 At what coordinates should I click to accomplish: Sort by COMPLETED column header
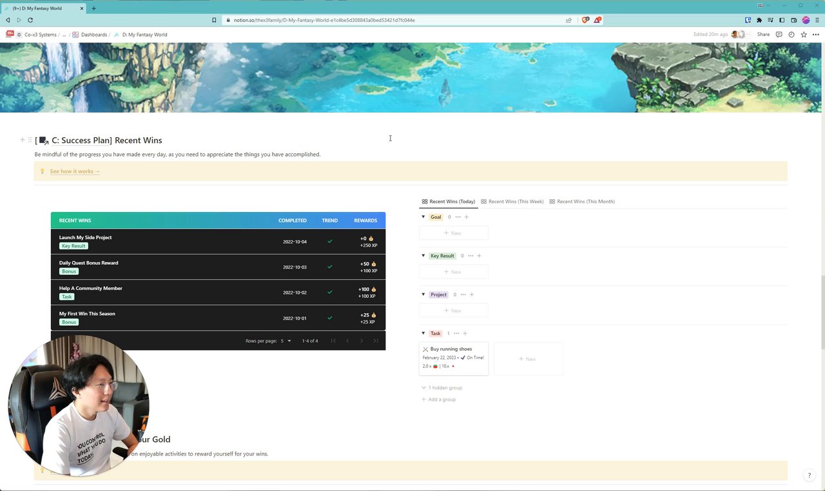[x=293, y=220]
